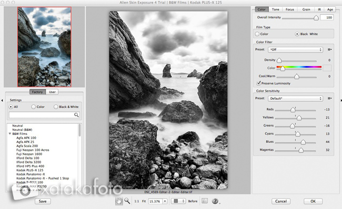Click the Greens sensitivity slider handle
Viewport: 342px width, 209px height.
[x=292, y=126]
